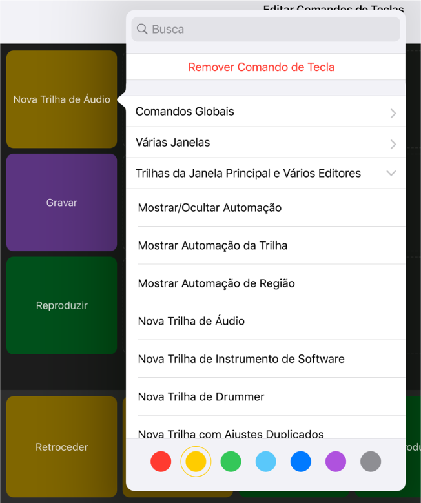Choose Nova Trilha de Drummer
This screenshot has height=503, width=421.
(x=265, y=397)
